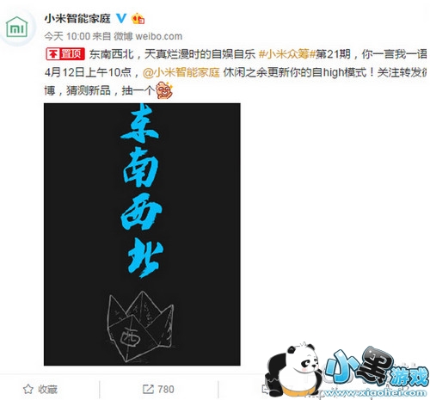The height and width of the screenshot is (400, 430).
Task: Click the red 置顶 pinned badge
Action: pos(65,54)
